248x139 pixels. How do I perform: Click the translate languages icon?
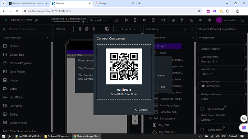[x=191, y=20]
